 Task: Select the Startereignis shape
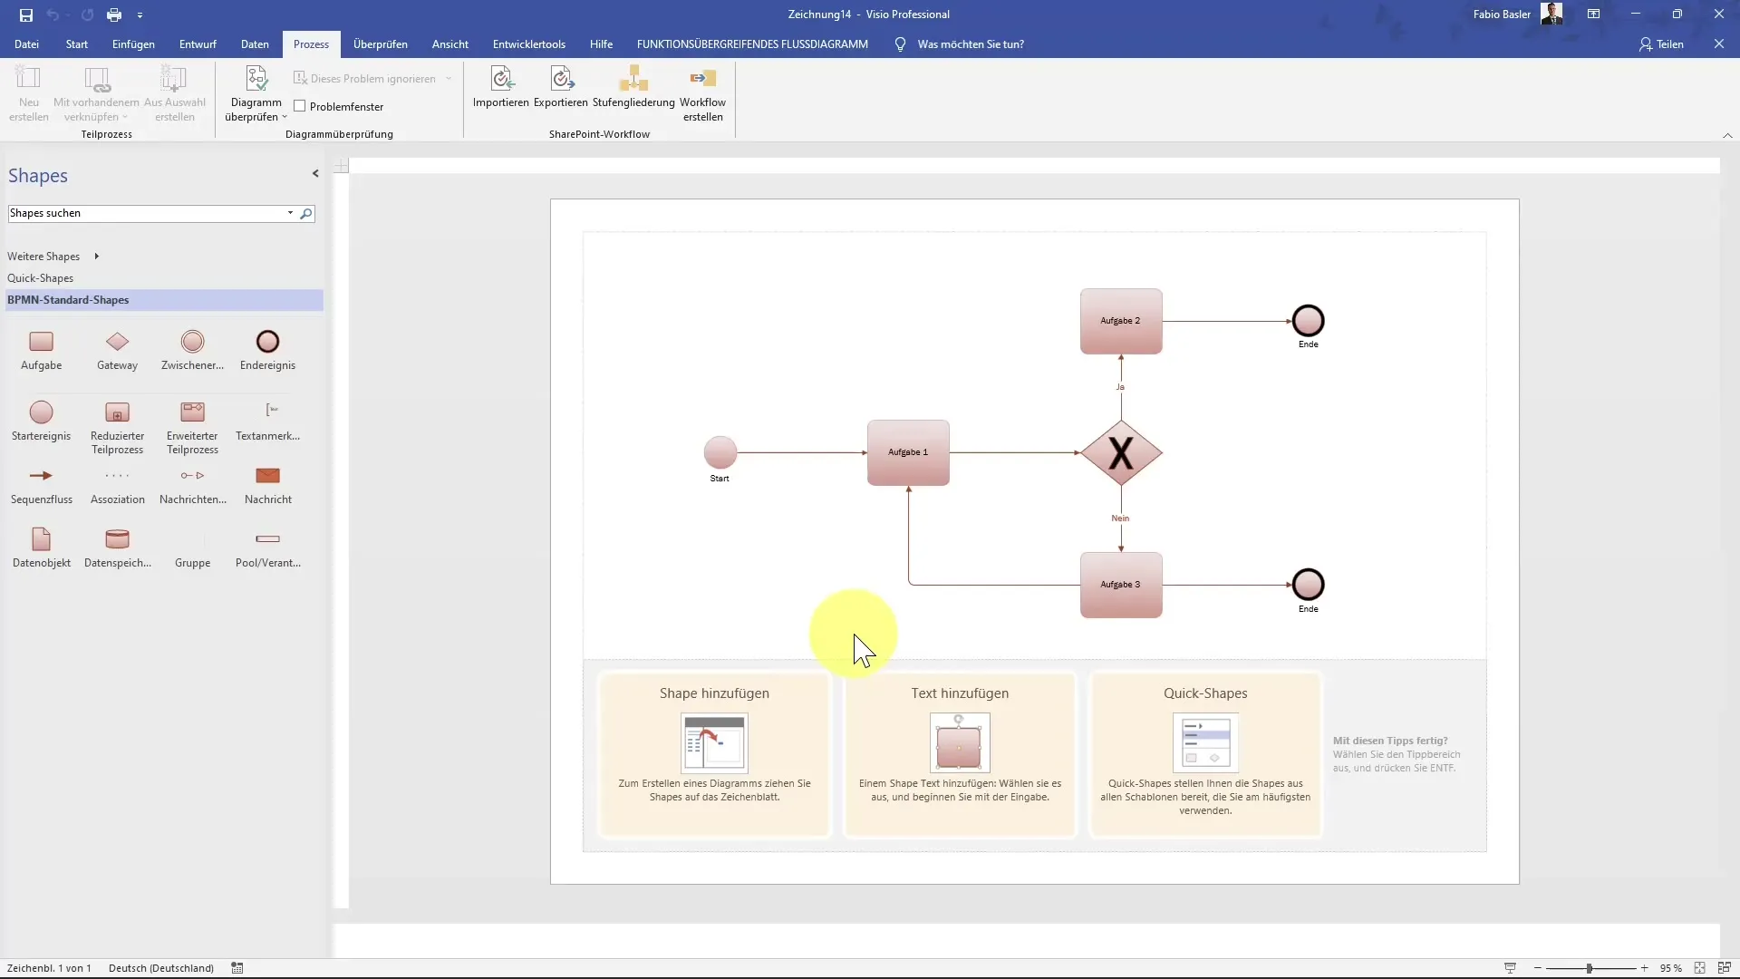(x=42, y=420)
